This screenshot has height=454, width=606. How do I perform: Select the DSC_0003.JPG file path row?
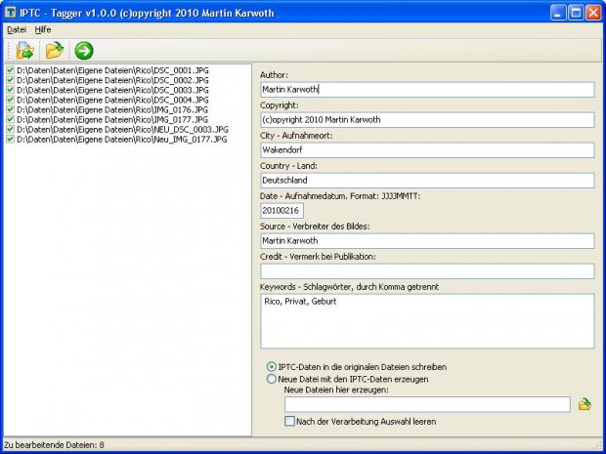tap(112, 90)
